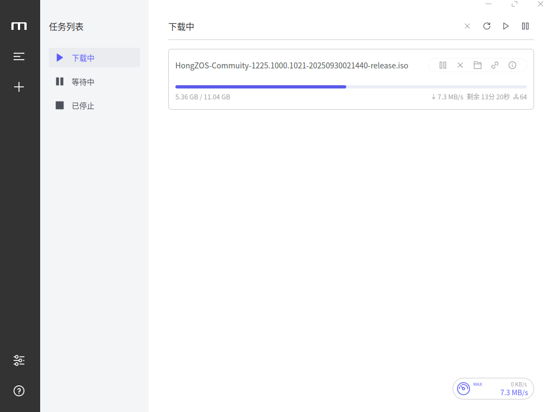
Task: Remove the HongZOS iso task
Action: pos(460,65)
